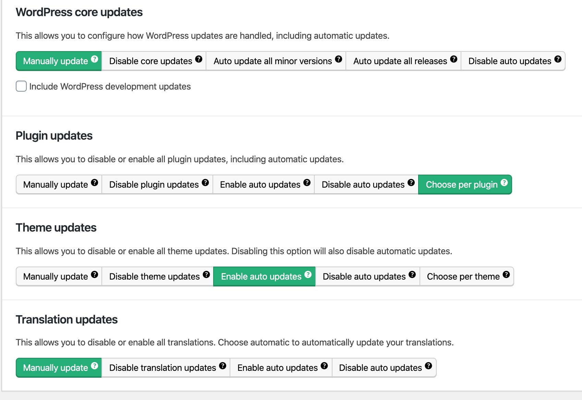Image resolution: width=582 pixels, height=400 pixels.
Task: Click the Theme updates heading
Action: pyautogui.click(x=56, y=228)
